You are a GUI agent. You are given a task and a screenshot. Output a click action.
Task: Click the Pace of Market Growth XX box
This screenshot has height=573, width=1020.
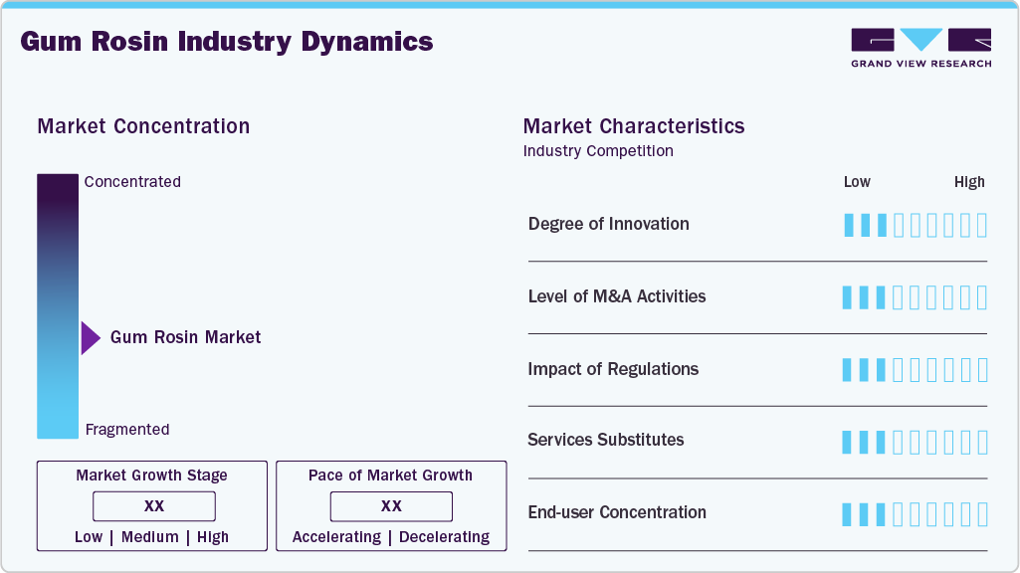(x=391, y=506)
